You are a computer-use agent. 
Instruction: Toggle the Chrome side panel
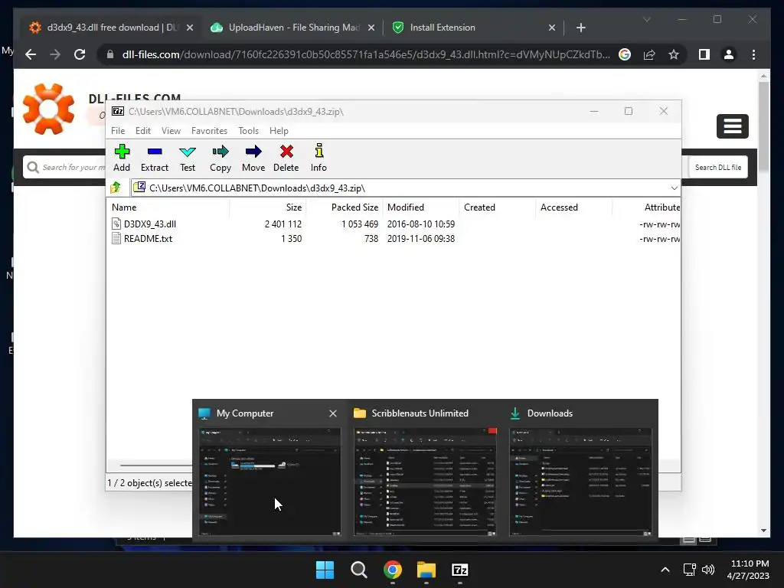(704, 54)
